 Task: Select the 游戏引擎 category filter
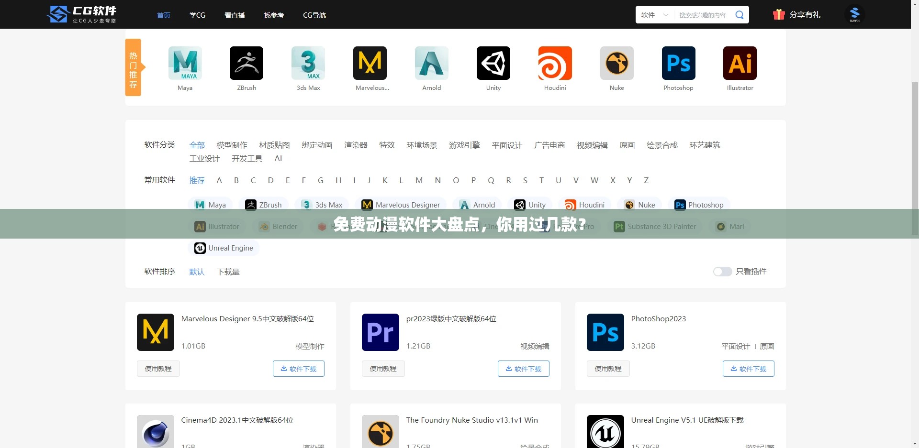[464, 145]
